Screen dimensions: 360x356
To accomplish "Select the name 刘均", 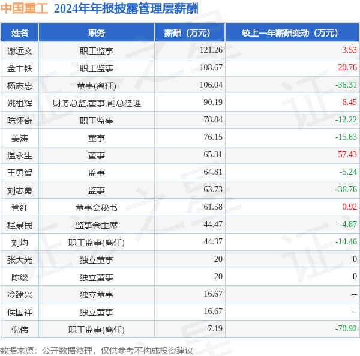I will click(x=20, y=243).
